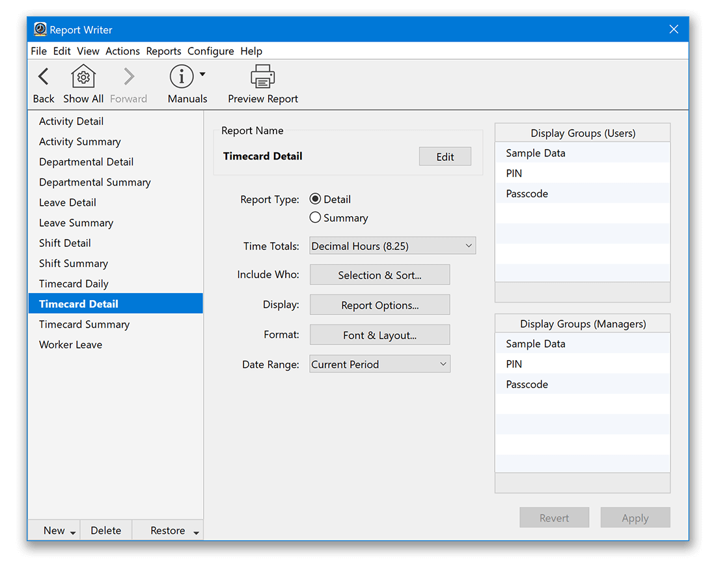716x562 pixels.
Task: Click the Preview Report printer icon
Action: point(262,76)
